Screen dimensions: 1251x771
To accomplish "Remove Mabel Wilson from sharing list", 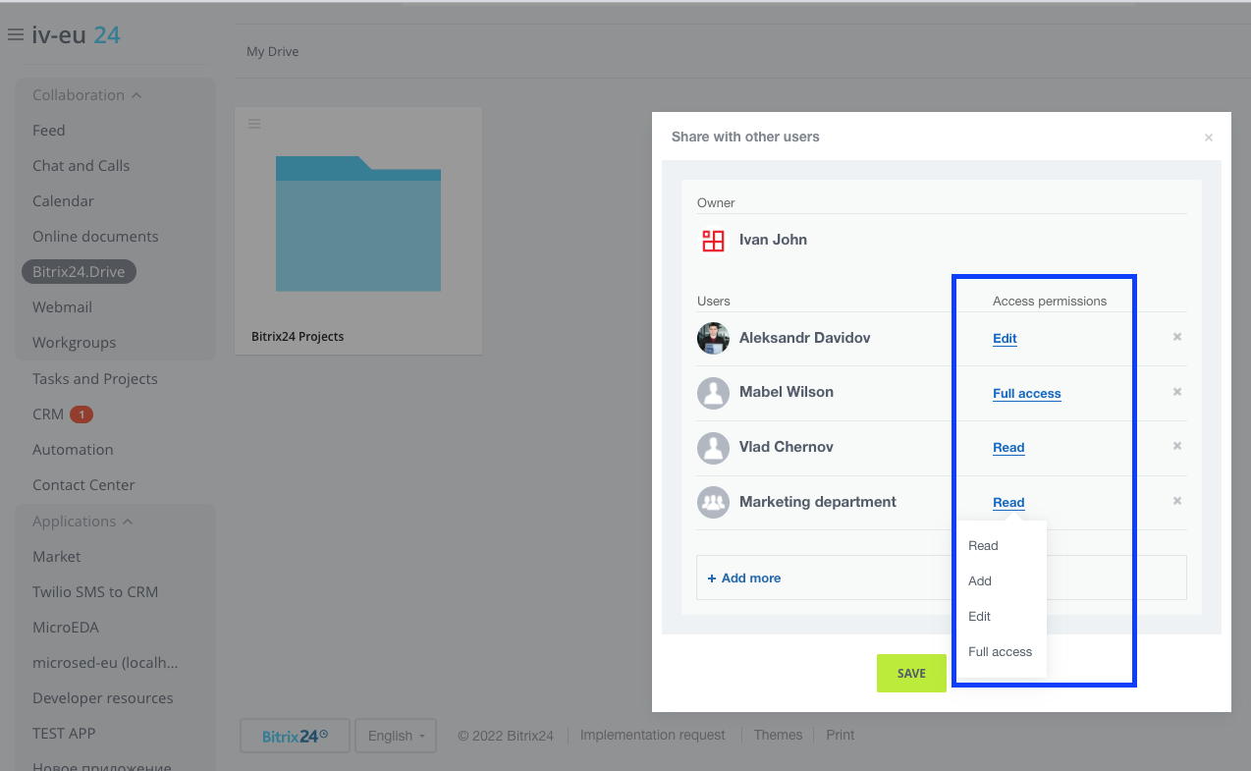I will pyautogui.click(x=1177, y=392).
